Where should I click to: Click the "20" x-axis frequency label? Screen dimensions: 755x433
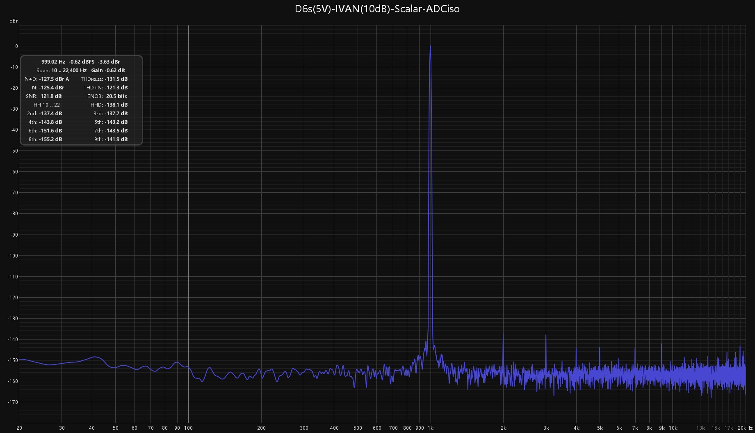tap(19, 428)
